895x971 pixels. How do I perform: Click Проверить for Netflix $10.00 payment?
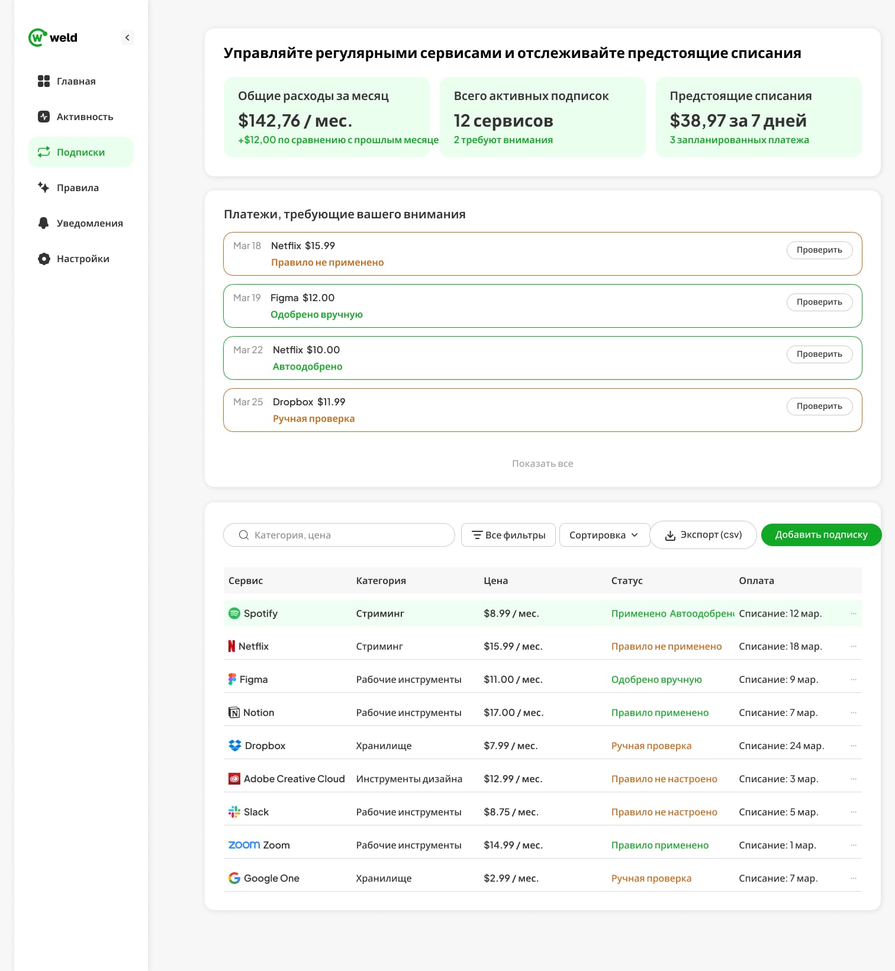tap(819, 354)
